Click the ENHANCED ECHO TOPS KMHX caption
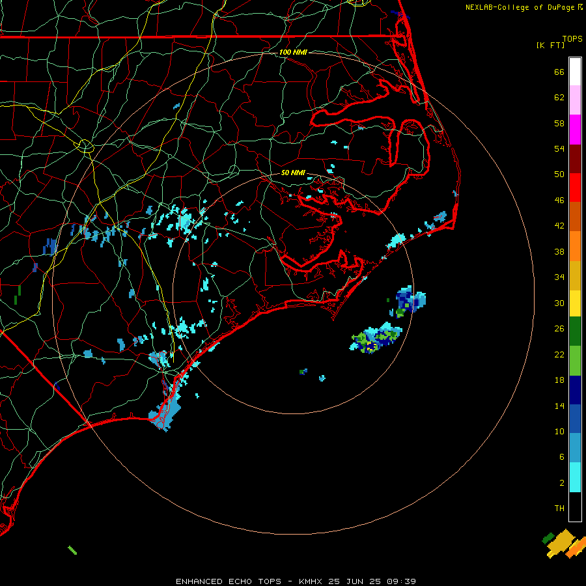 (296, 581)
